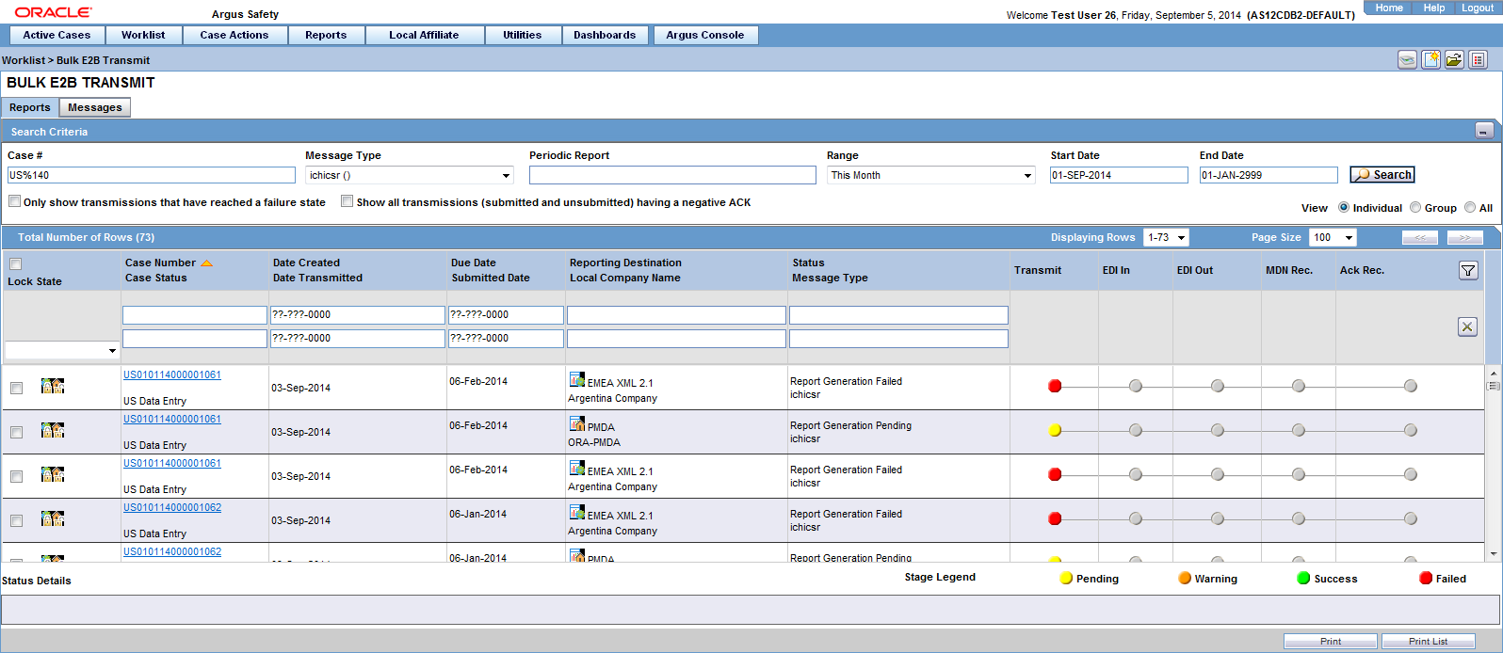This screenshot has width=1503, height=653.
Task: Click the scanner icon in the top toolbar
Action: click(x=1407, y=60)
